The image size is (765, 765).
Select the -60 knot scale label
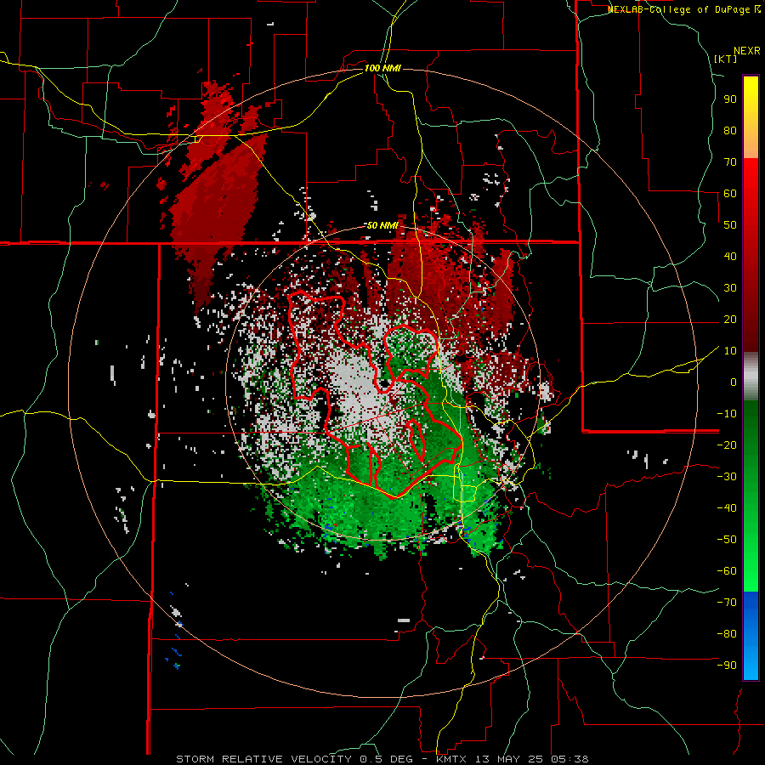pyautogui.click(x=727, y=571)
